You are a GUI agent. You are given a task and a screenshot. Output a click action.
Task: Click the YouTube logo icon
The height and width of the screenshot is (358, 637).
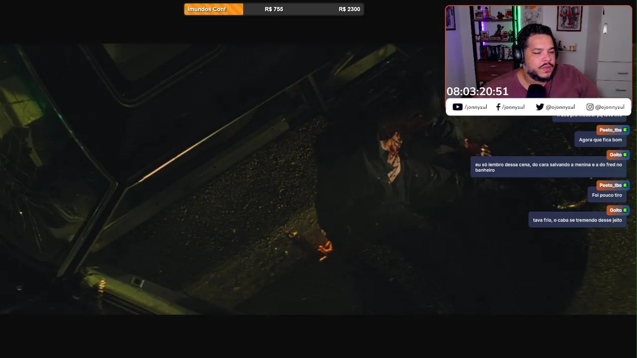tap(457, 107)
